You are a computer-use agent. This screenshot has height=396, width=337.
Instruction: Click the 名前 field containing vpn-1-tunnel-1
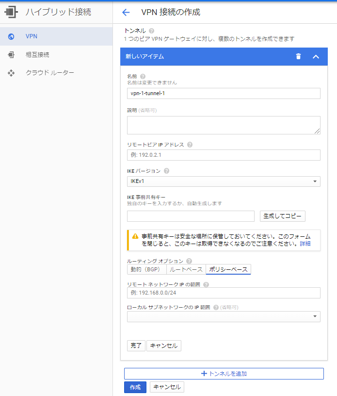[224, 94]
